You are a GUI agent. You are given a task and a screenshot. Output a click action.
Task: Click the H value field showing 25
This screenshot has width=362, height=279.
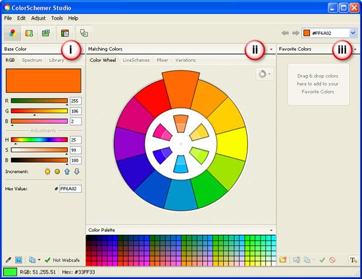[x=76, y=139]
